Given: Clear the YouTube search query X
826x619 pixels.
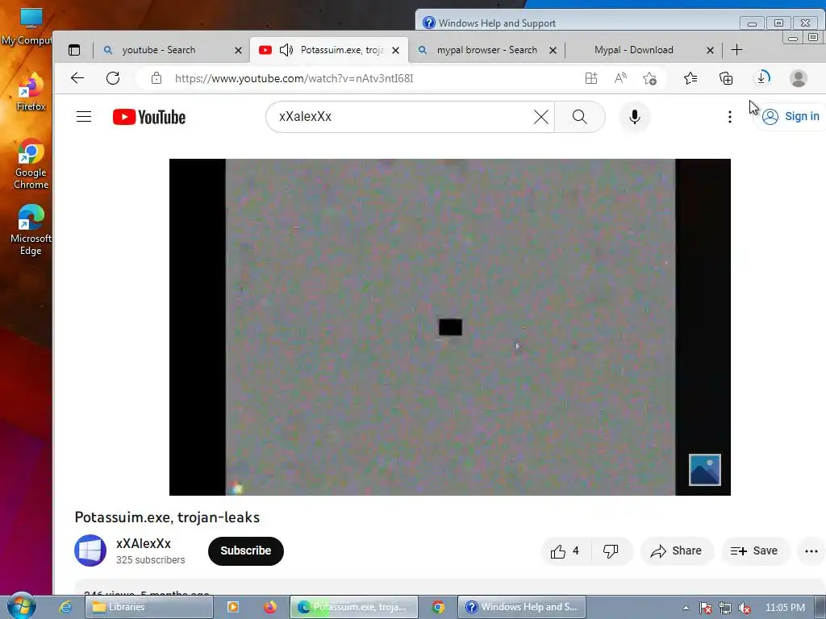Looking at the screenshot, I should [x=541, y=117].
